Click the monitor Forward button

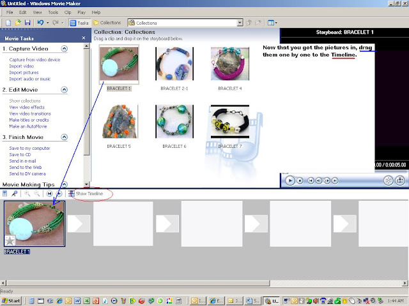[x=335, y=180]
